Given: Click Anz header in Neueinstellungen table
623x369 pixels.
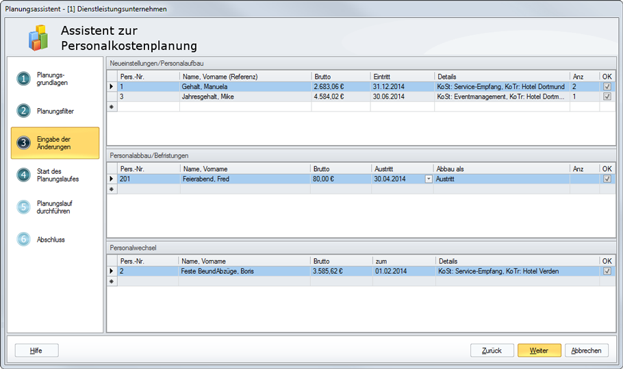Looking at the screenshot, I should [585, 77].
